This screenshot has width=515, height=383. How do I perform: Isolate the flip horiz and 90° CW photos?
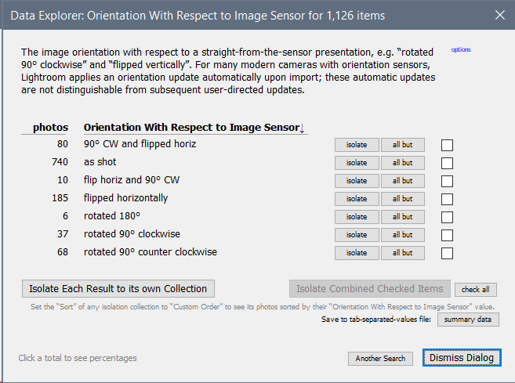(x=357, y=181)
